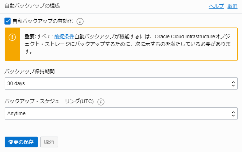
Task: Click the バックアップ・スケジューリング(UTC) label
Action: coord(49,101)
